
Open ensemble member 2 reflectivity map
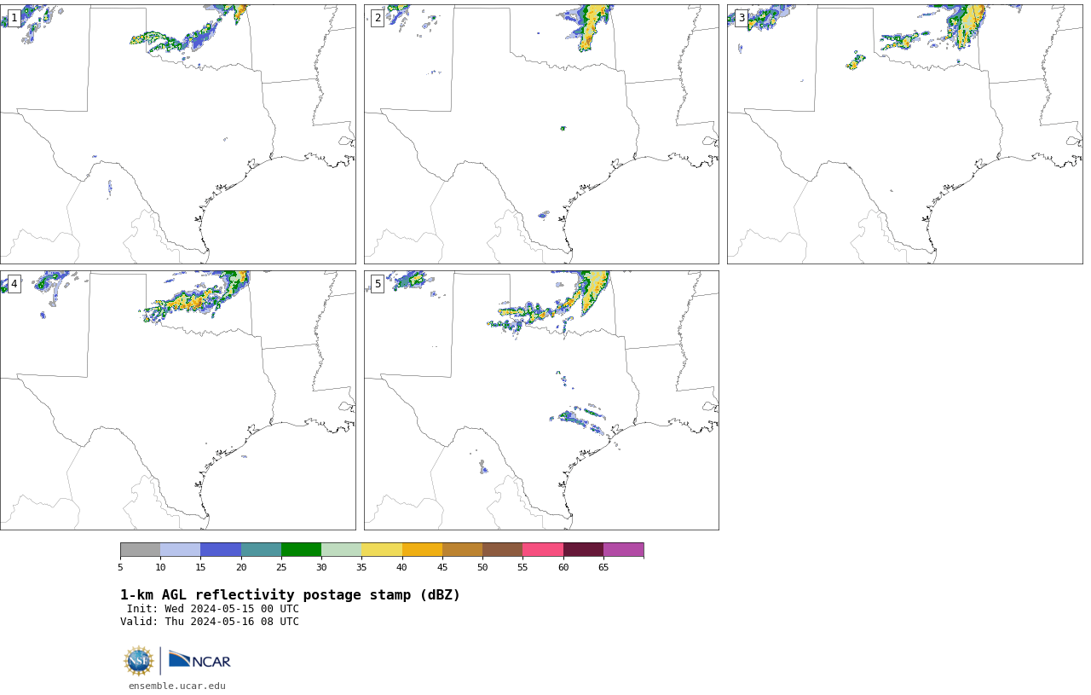(541, 134)
